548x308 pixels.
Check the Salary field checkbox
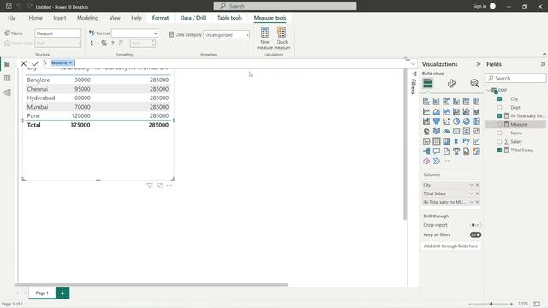499,141
